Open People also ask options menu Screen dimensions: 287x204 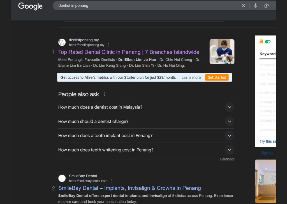coord(105,94)
